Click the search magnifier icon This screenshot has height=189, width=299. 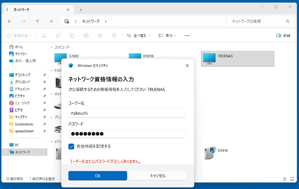click(x=288, y=21)
